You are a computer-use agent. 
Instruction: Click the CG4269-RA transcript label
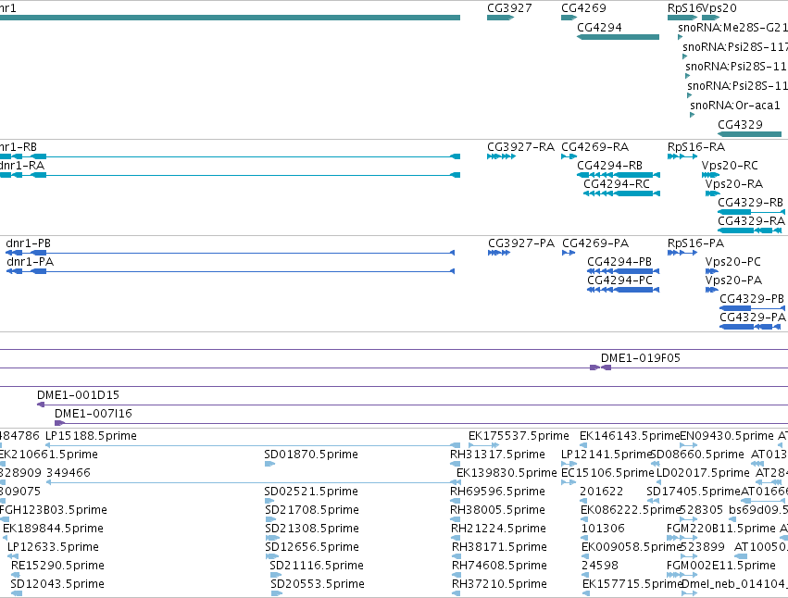595,147
